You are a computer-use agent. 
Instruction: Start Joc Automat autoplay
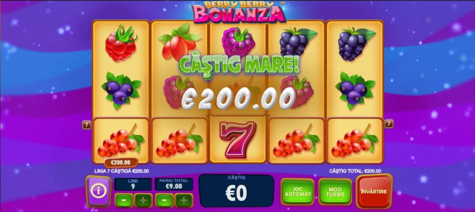297,192
